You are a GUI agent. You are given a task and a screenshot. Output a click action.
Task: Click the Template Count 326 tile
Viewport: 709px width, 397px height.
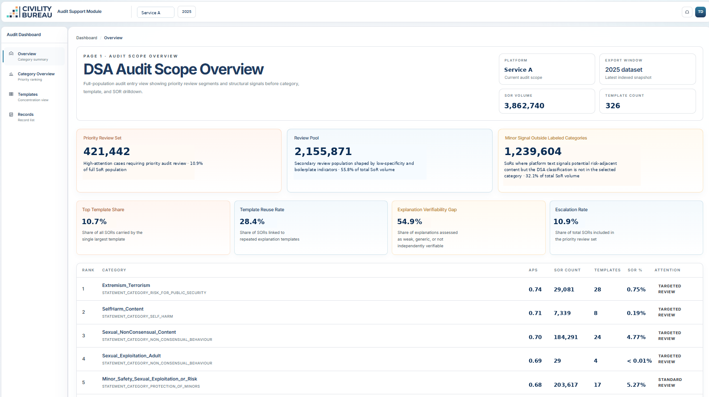(x=647, y=101)
